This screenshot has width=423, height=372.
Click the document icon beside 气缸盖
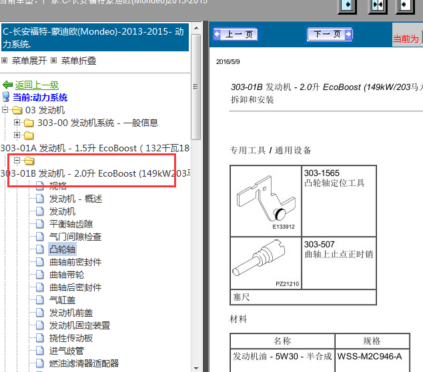[40, 300]
